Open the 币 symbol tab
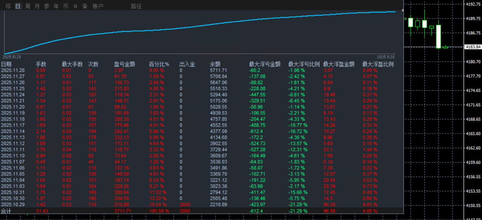This screenshot has width=482, height=220. 66,6
